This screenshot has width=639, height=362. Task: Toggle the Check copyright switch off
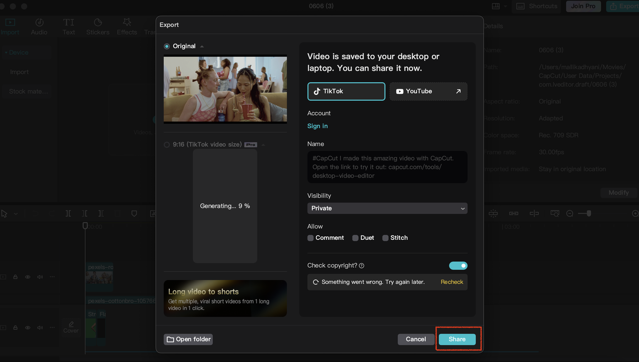pos(458,265)
